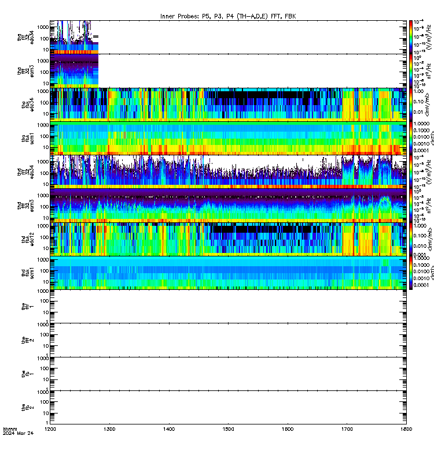Select the 'thd fbk edc12' panel label
The width and height of the screenshot is (434, 462).
(28, 239)
